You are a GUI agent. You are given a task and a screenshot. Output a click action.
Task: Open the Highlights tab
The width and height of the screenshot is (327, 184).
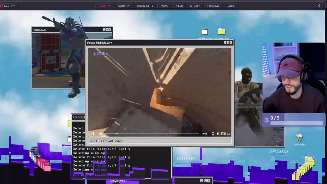(145, 6)
